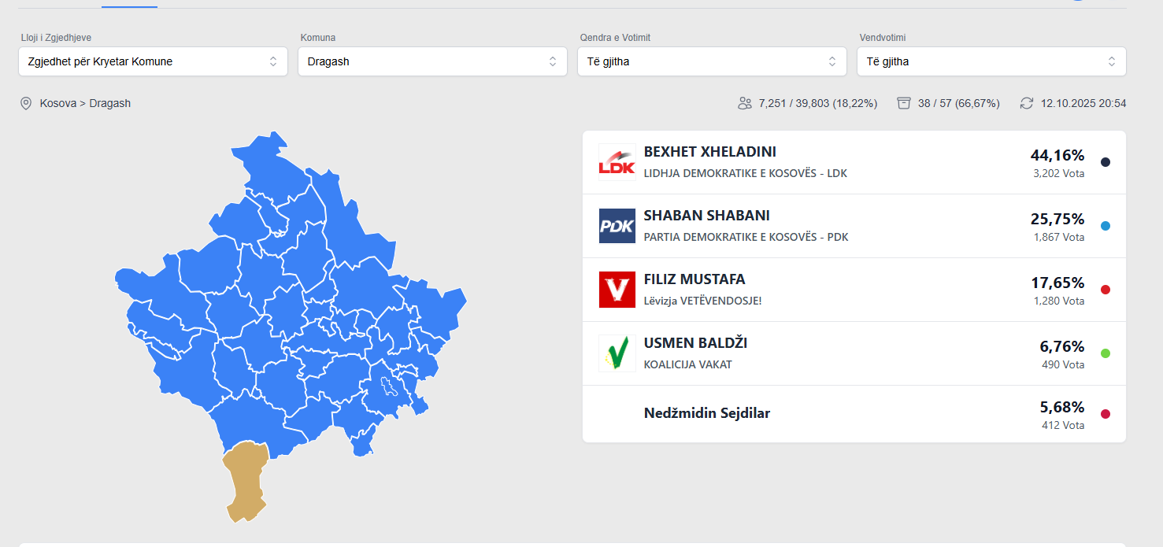Click the highlighted tan Dragash map region

click(246, 476)
